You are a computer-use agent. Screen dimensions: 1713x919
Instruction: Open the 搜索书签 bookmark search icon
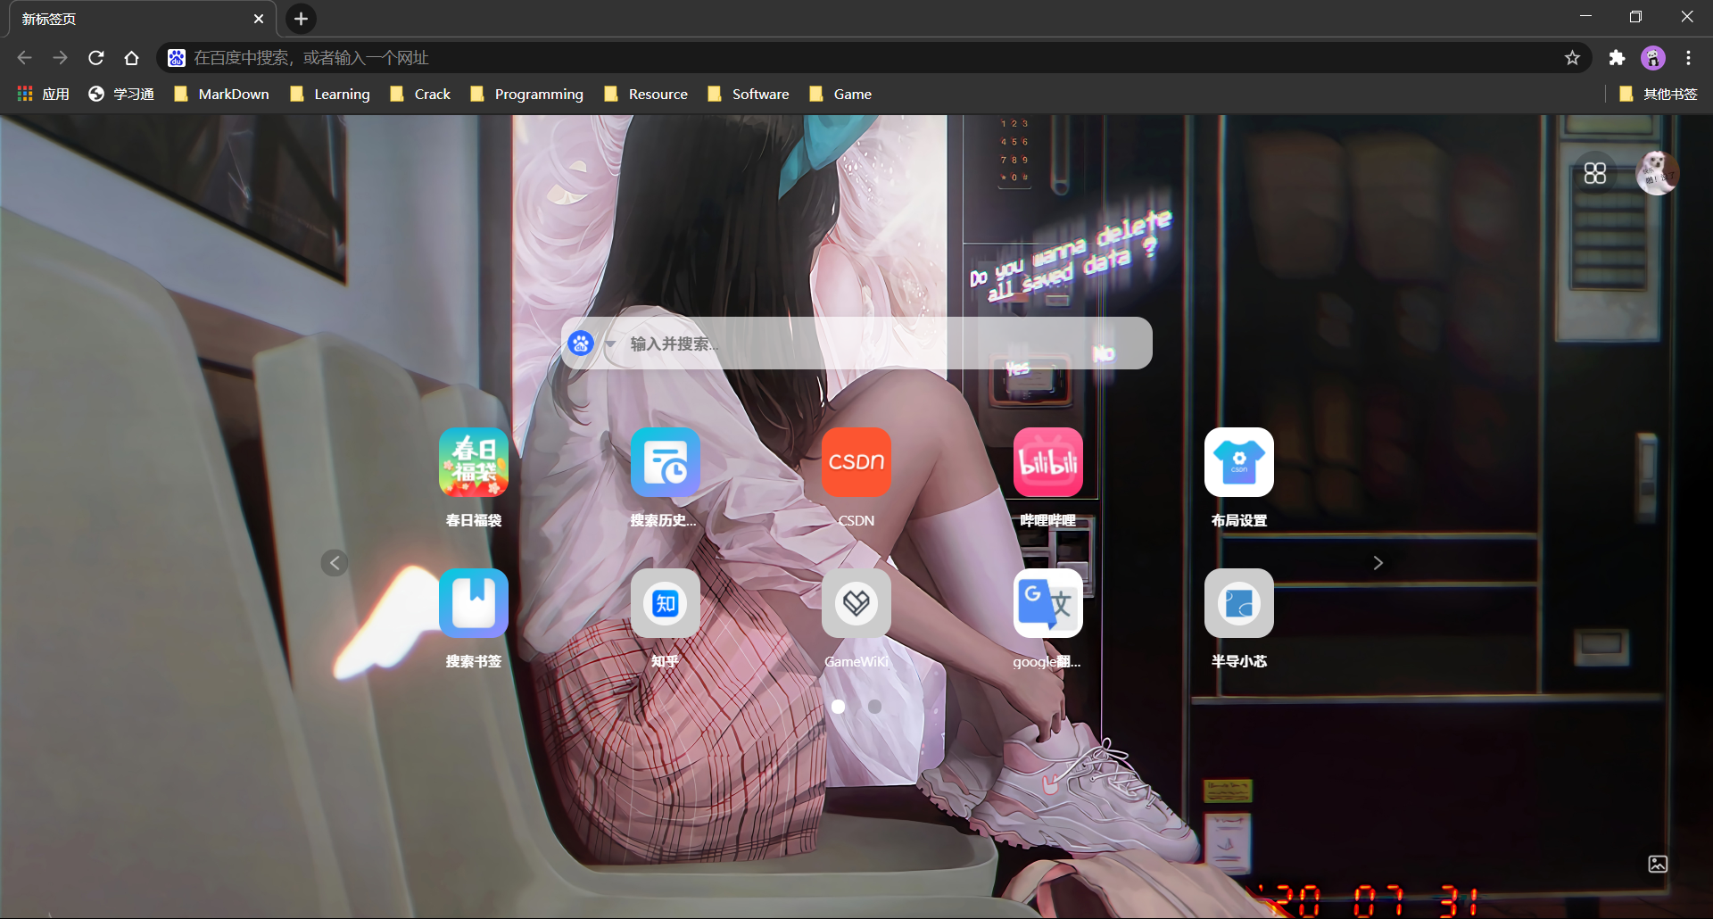[x=474, y=603]
